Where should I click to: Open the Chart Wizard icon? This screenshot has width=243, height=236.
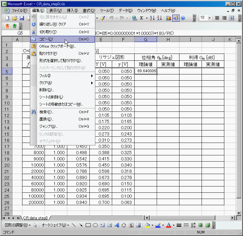click(169, 18)
